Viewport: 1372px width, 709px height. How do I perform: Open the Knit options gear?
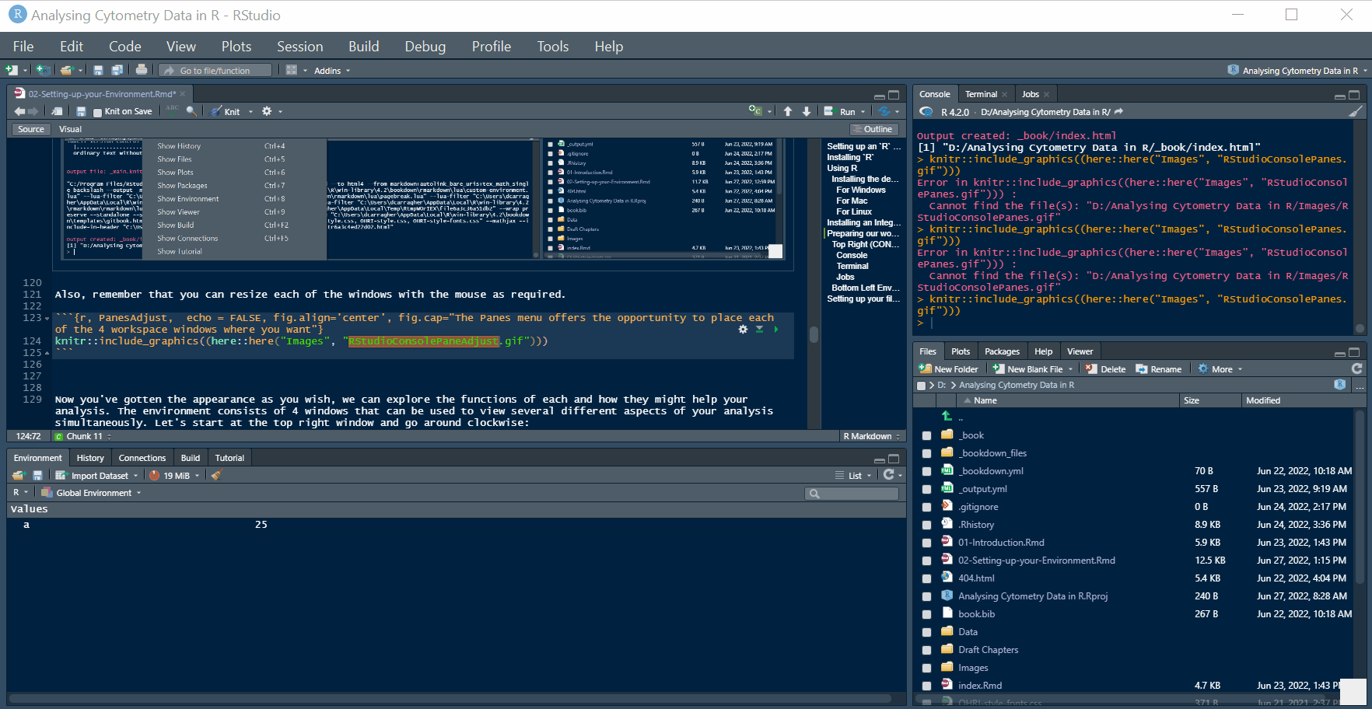pyautogui.click(x=267, y=111)
